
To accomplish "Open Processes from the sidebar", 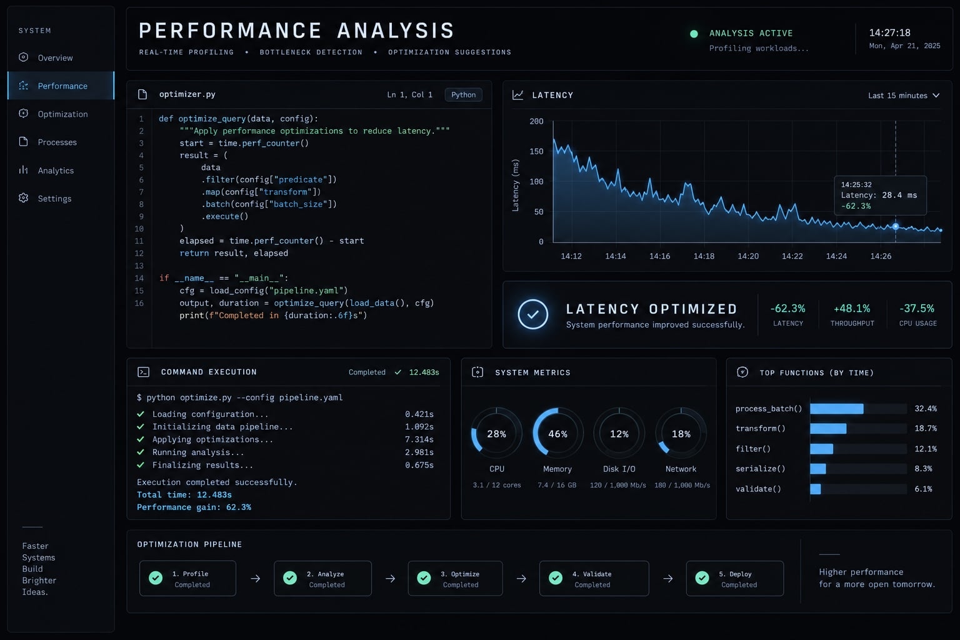I will click(61, 142).
